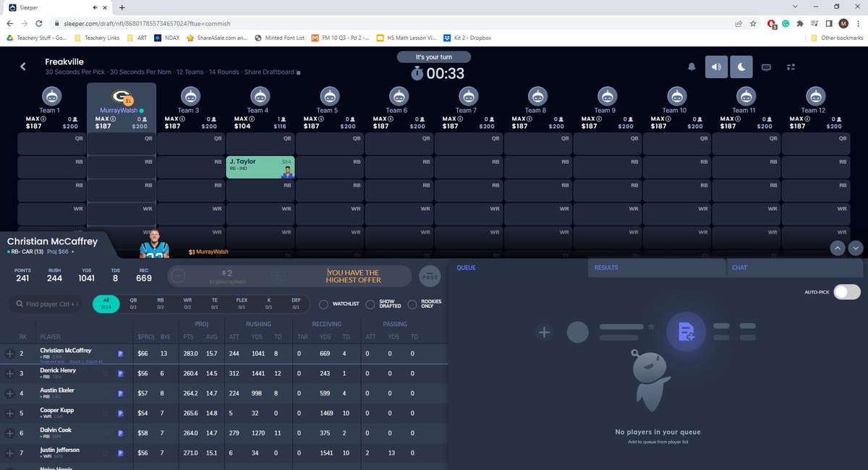Star Cooper Kupp for the watchlist
Viewport: 868px width, 470px height.
click(106, 414)
